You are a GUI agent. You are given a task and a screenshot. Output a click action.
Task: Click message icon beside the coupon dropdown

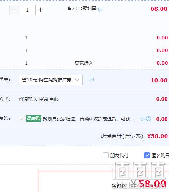[91, 80]
